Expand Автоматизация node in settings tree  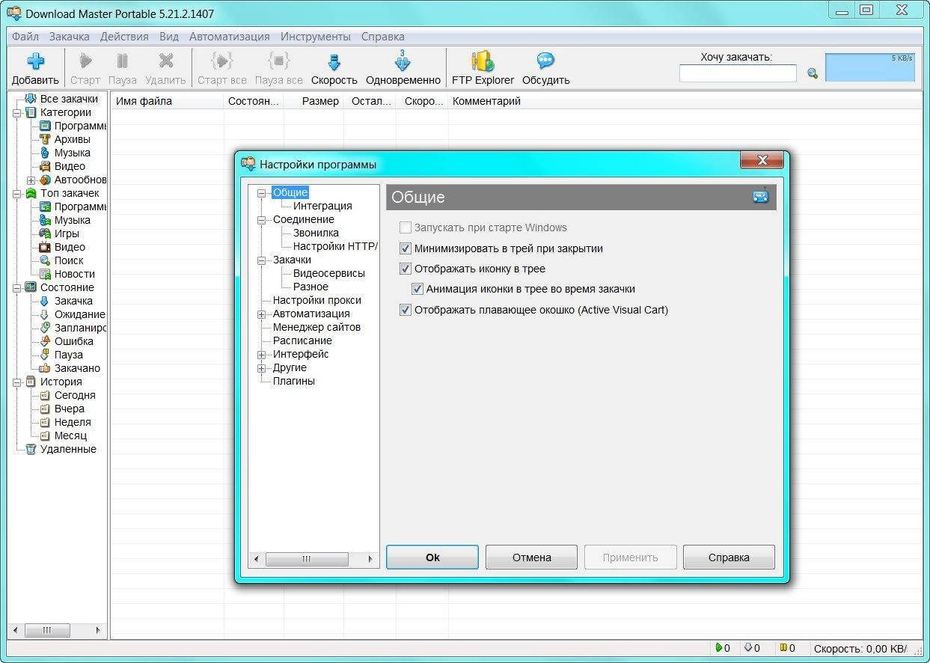coord(262,314)
